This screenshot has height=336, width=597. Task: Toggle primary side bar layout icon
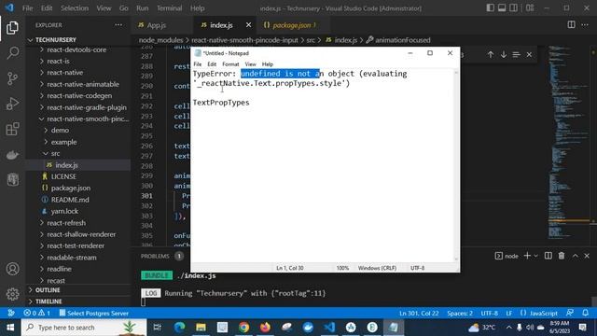pos(491,8)
